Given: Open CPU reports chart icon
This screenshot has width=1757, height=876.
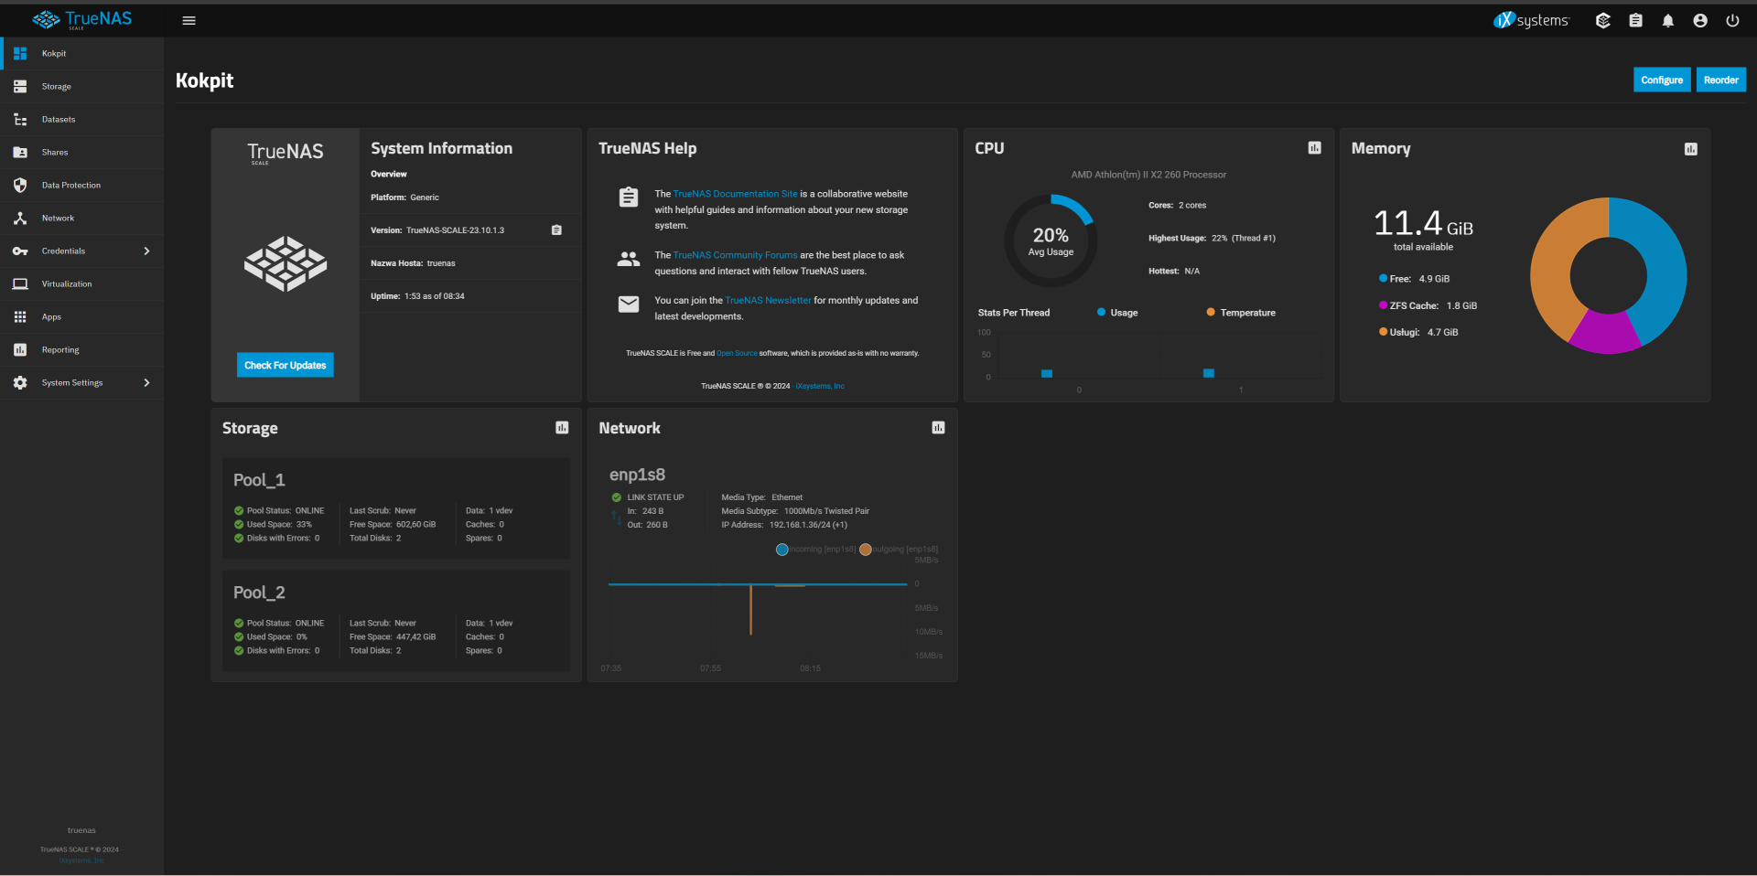Looking at the screenshot, I should click(x=1314, y=148).
